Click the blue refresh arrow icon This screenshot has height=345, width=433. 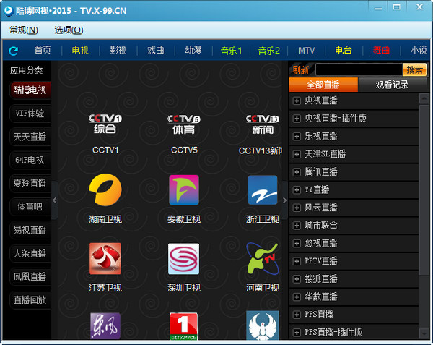(14, 51)
